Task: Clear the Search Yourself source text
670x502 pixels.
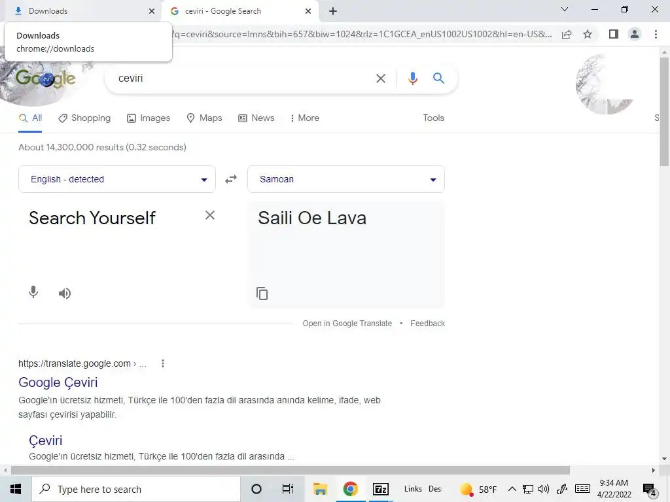Action: 210,215
